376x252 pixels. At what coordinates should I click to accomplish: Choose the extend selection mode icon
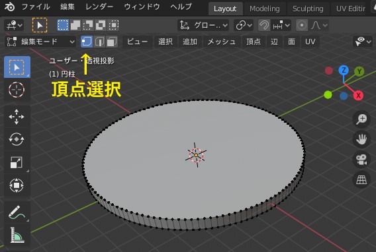75,25
